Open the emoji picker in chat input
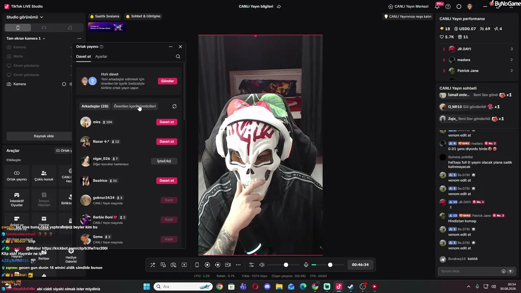The height and width of the screenshot is (293, 521). click(x=503, y=271)
